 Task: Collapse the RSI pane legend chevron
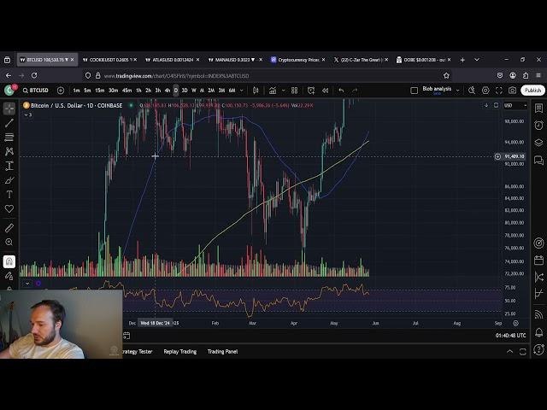click(x=26, y=283)
